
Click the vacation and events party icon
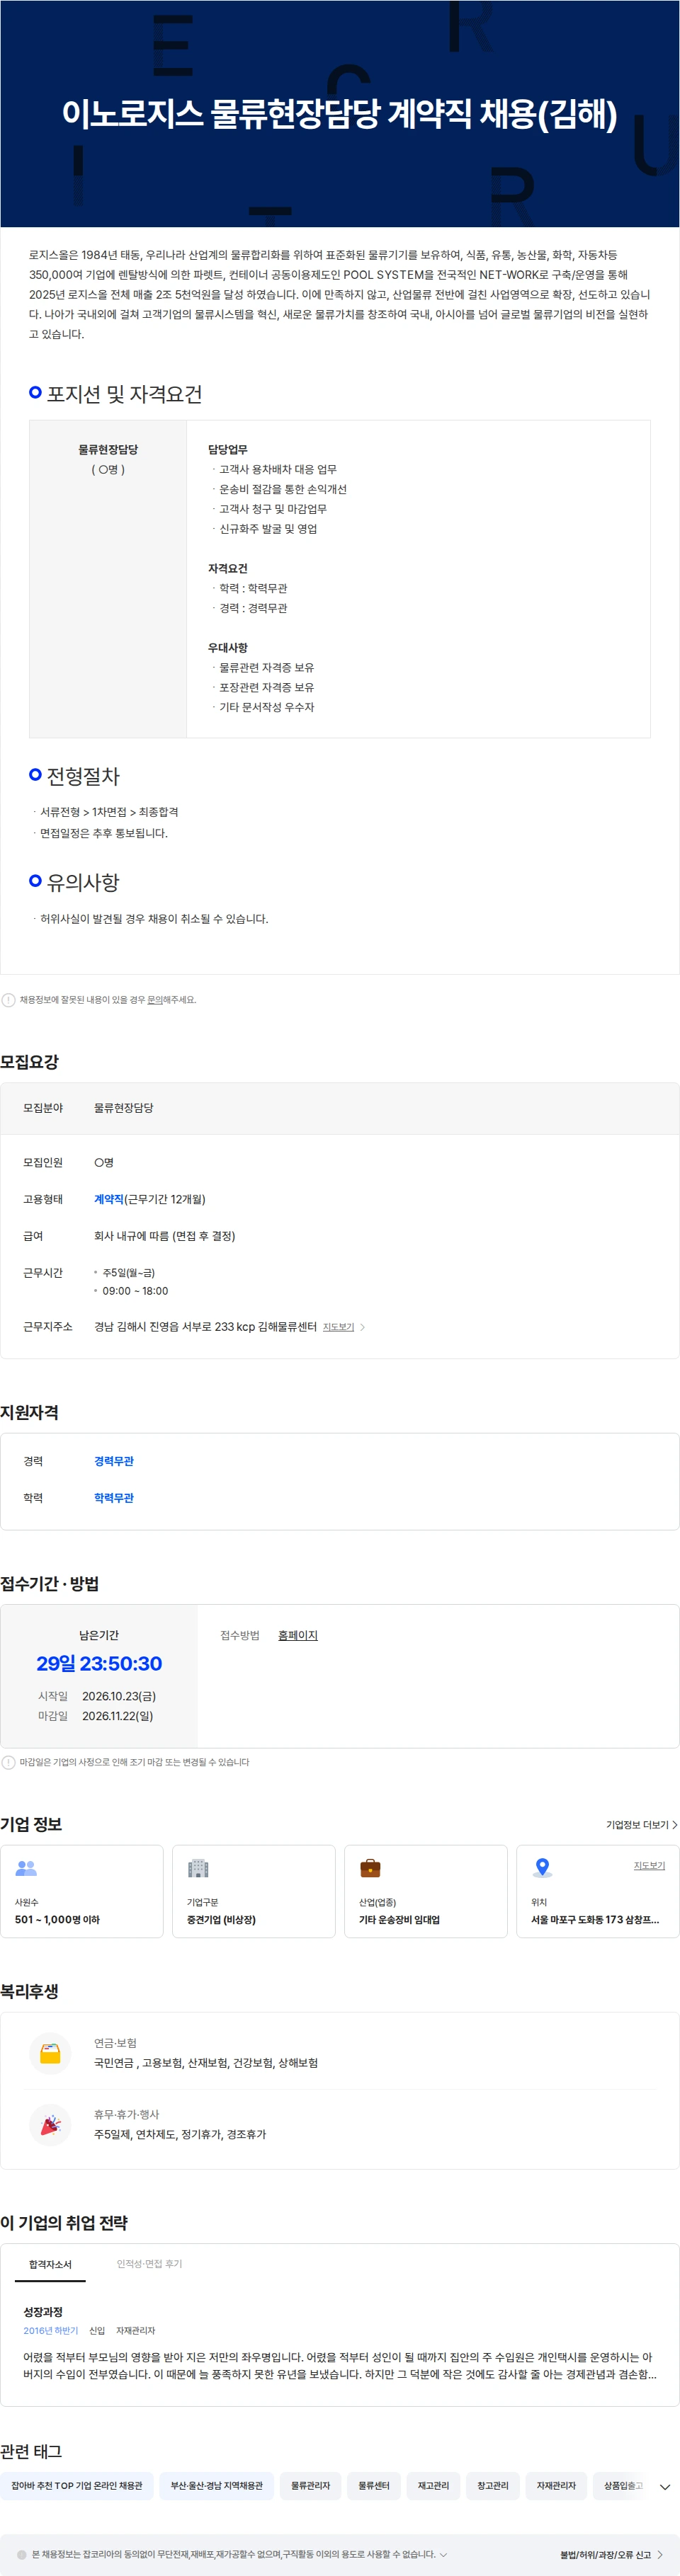pyautogui.click(x=50, y=2124)
